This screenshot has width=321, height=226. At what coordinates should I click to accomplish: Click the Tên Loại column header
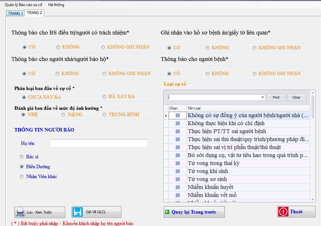click(x=248, y=108)
